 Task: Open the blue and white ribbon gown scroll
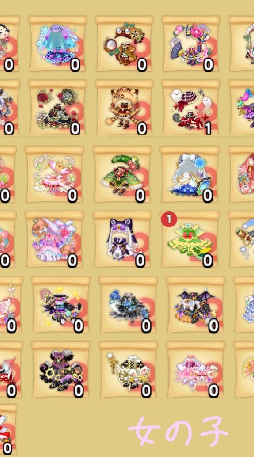click(190, 174)
